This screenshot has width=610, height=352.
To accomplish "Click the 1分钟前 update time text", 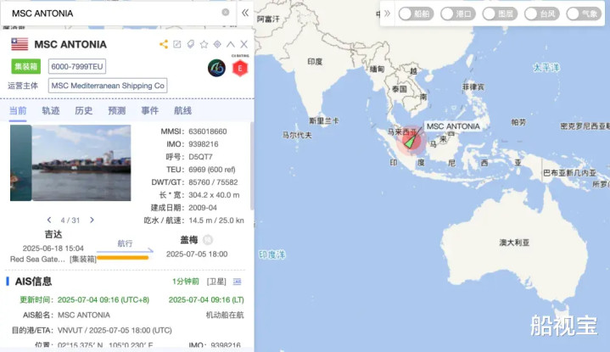I will tap(186, 282).
